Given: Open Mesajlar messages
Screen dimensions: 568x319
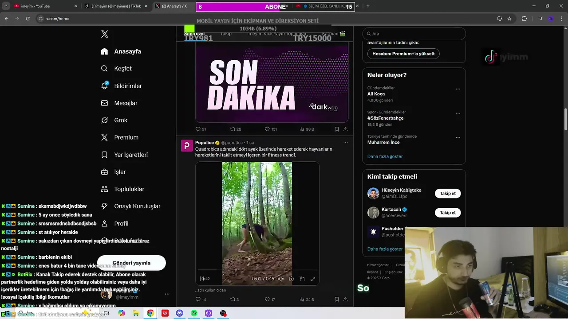Looking at the screenshot, I should 119,103.
